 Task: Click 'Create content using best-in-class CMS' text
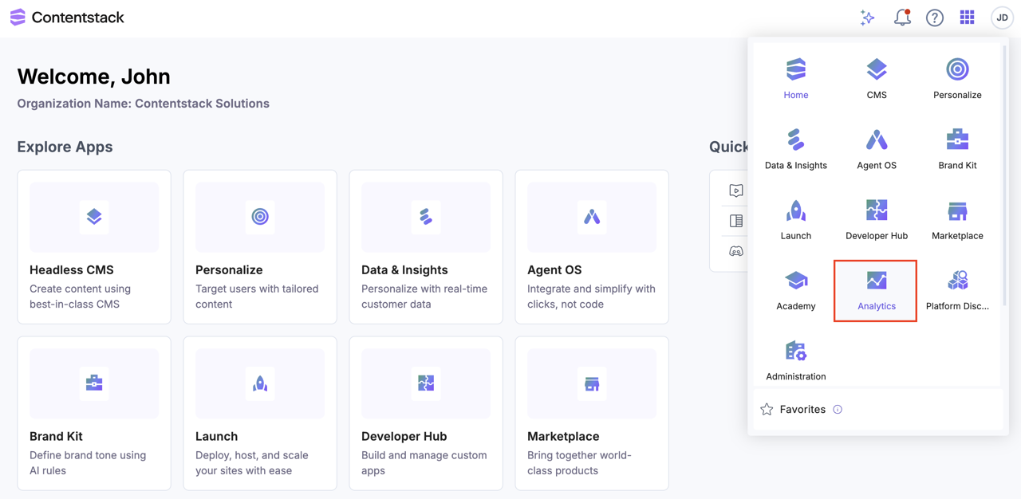80,297
